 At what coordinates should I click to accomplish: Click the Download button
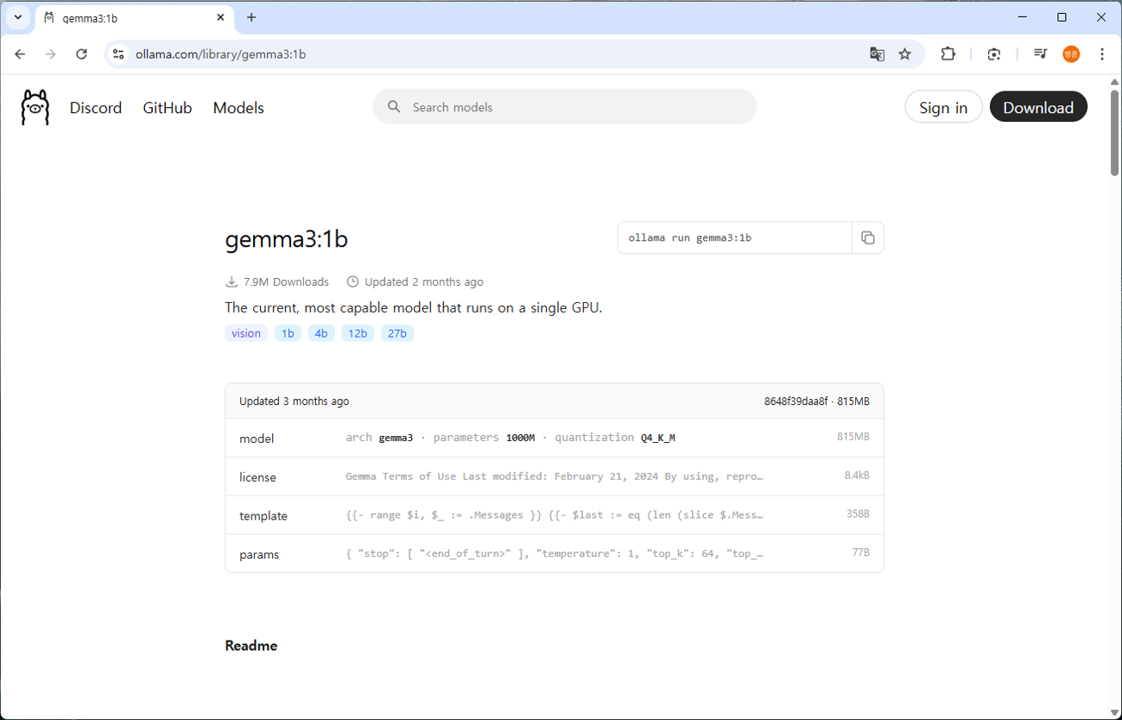[x=1038, y=107]
